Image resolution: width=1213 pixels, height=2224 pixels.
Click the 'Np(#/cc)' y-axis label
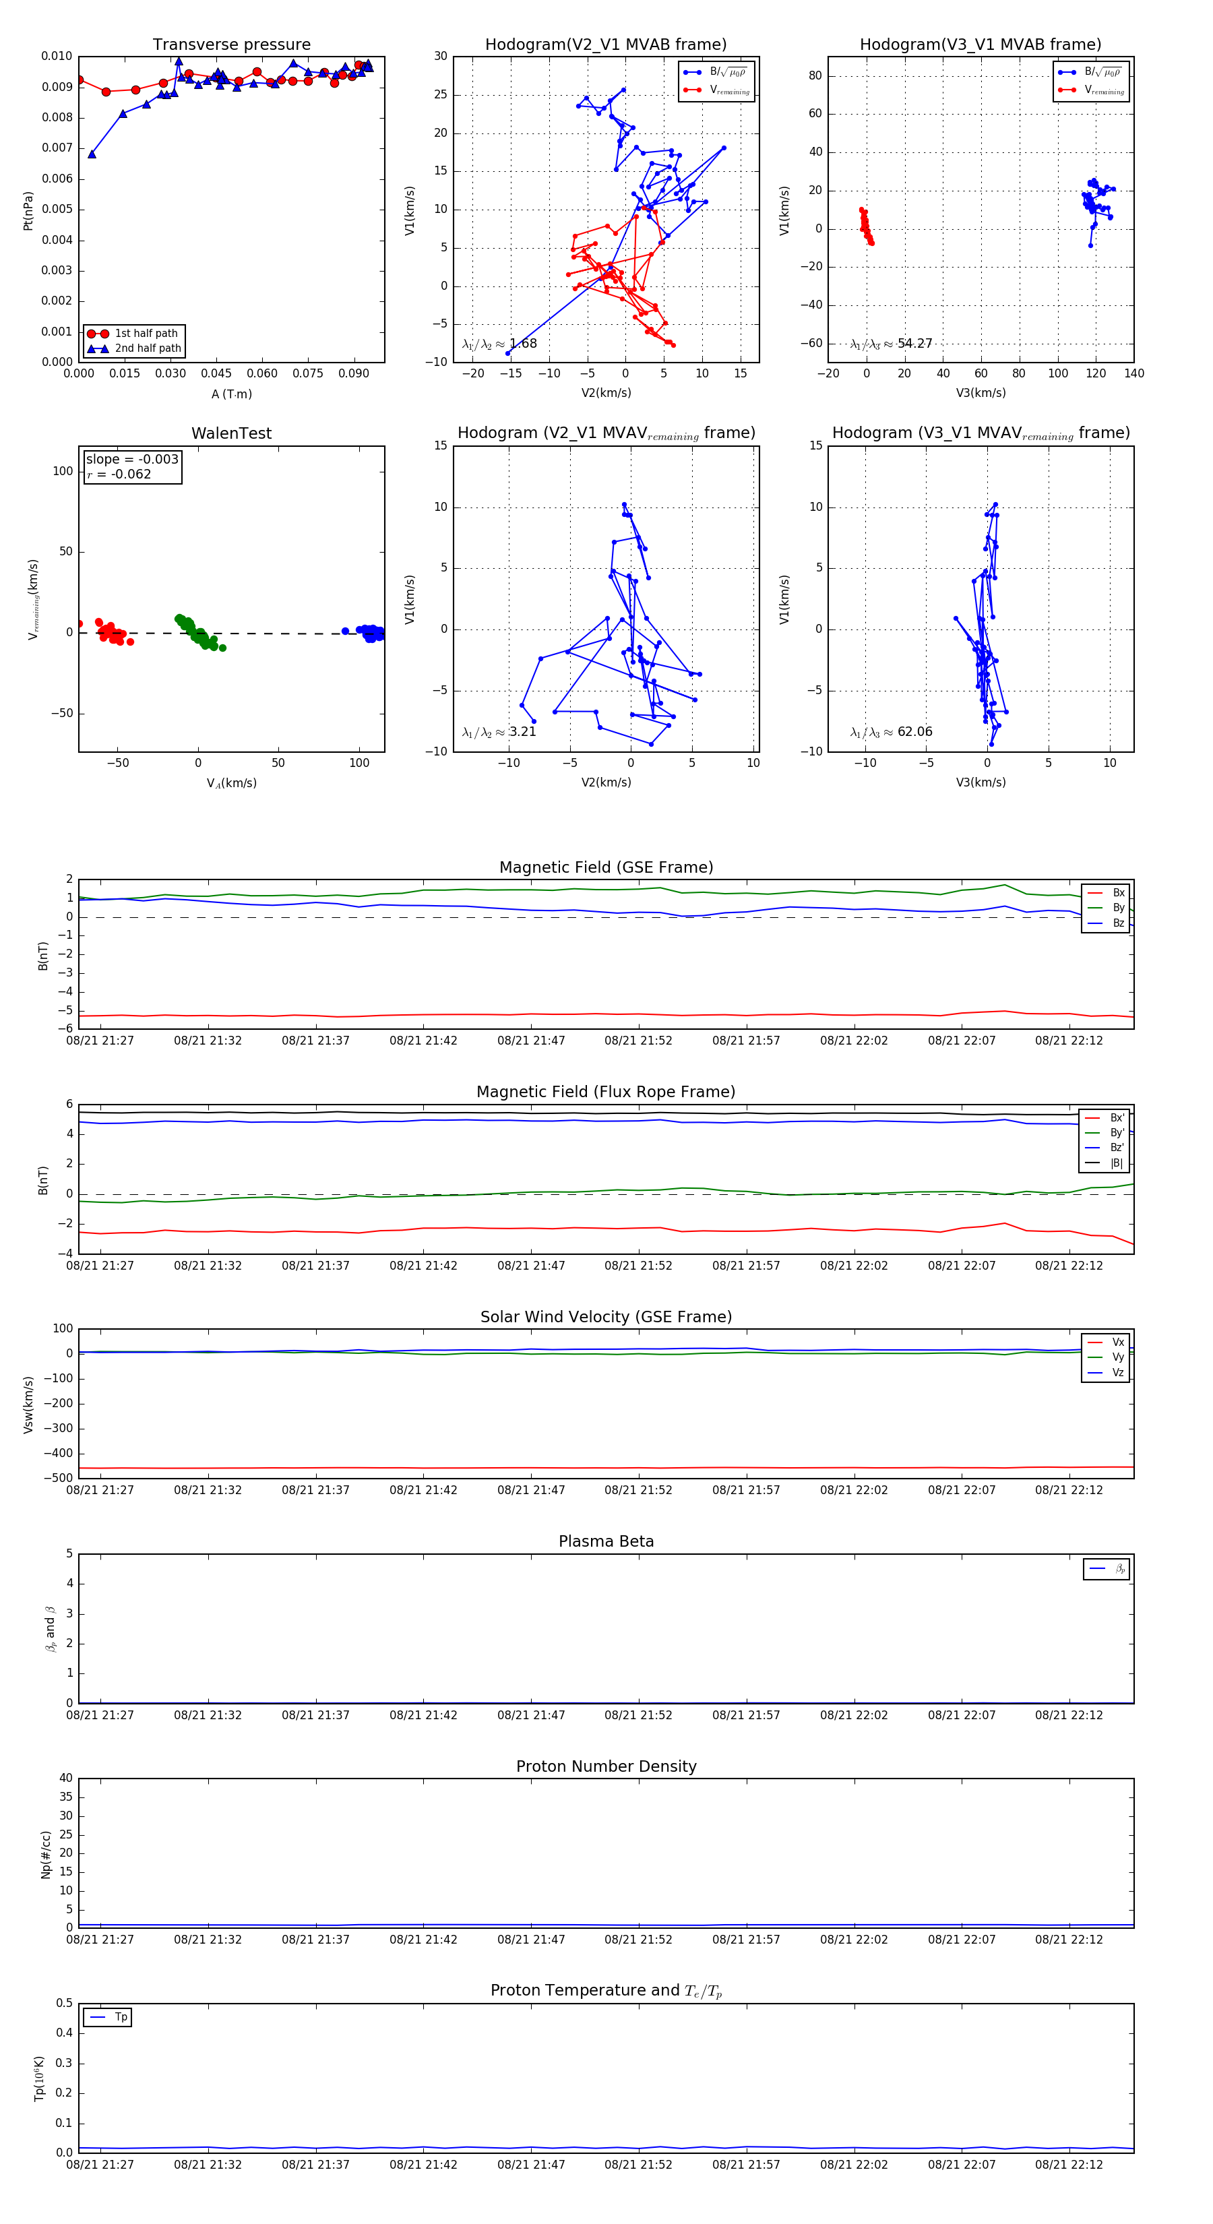coord(46,1855)
